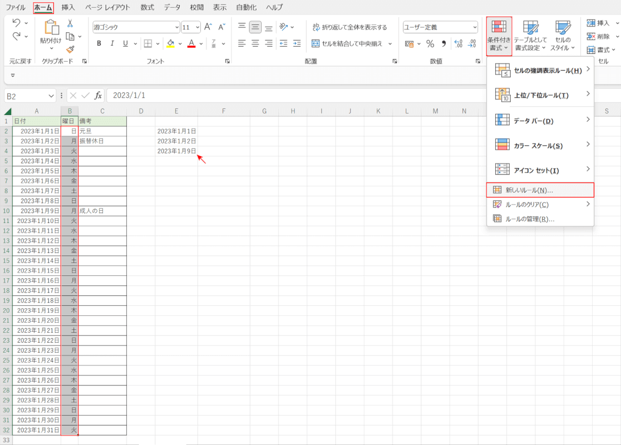Select cell E4 containing 2023年1月9日
This screenshot has height=445, width=621.
click(176, 151)
